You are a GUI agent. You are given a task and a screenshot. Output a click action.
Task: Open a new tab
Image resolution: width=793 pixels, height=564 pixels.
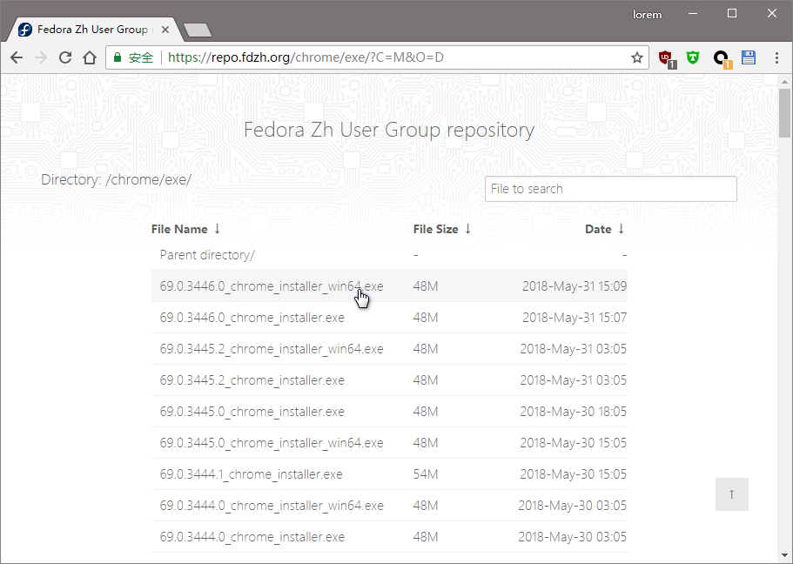tap(198, 30)
